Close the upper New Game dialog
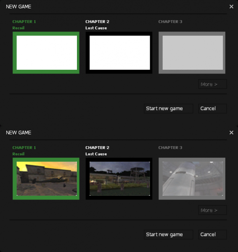Viewport: 238px width, 252px height. tap(231, 7)
